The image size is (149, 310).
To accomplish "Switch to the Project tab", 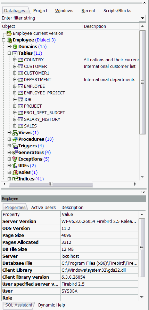I will point(40,11).
